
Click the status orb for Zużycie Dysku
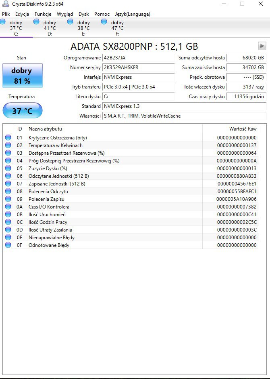(x=8, y=168)
